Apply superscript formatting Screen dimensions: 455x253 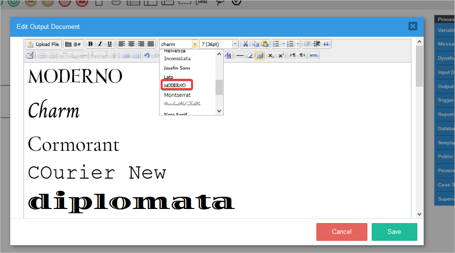[281, 55]
